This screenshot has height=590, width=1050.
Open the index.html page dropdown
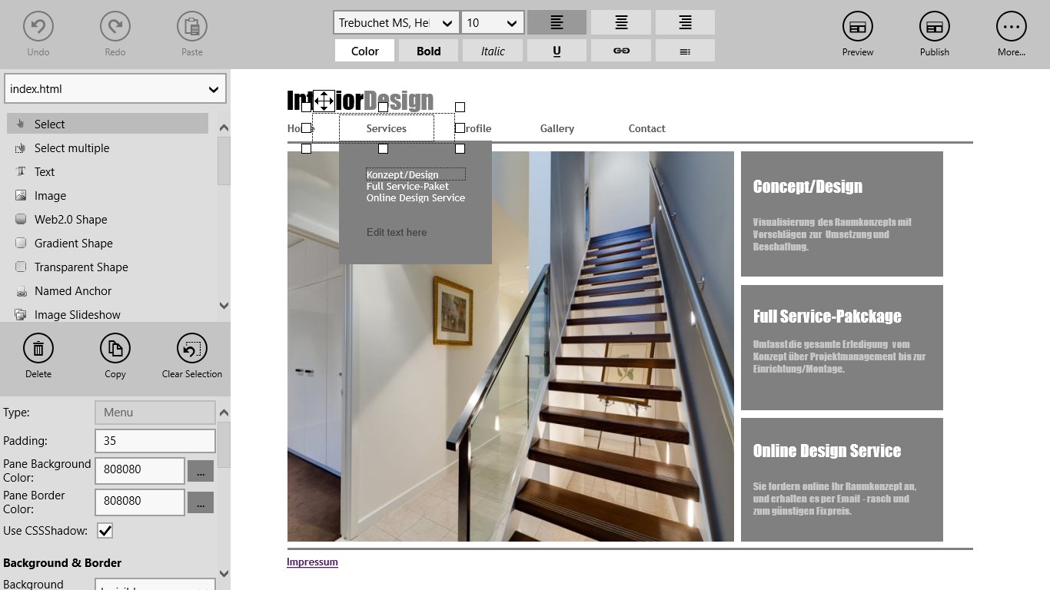115,89
